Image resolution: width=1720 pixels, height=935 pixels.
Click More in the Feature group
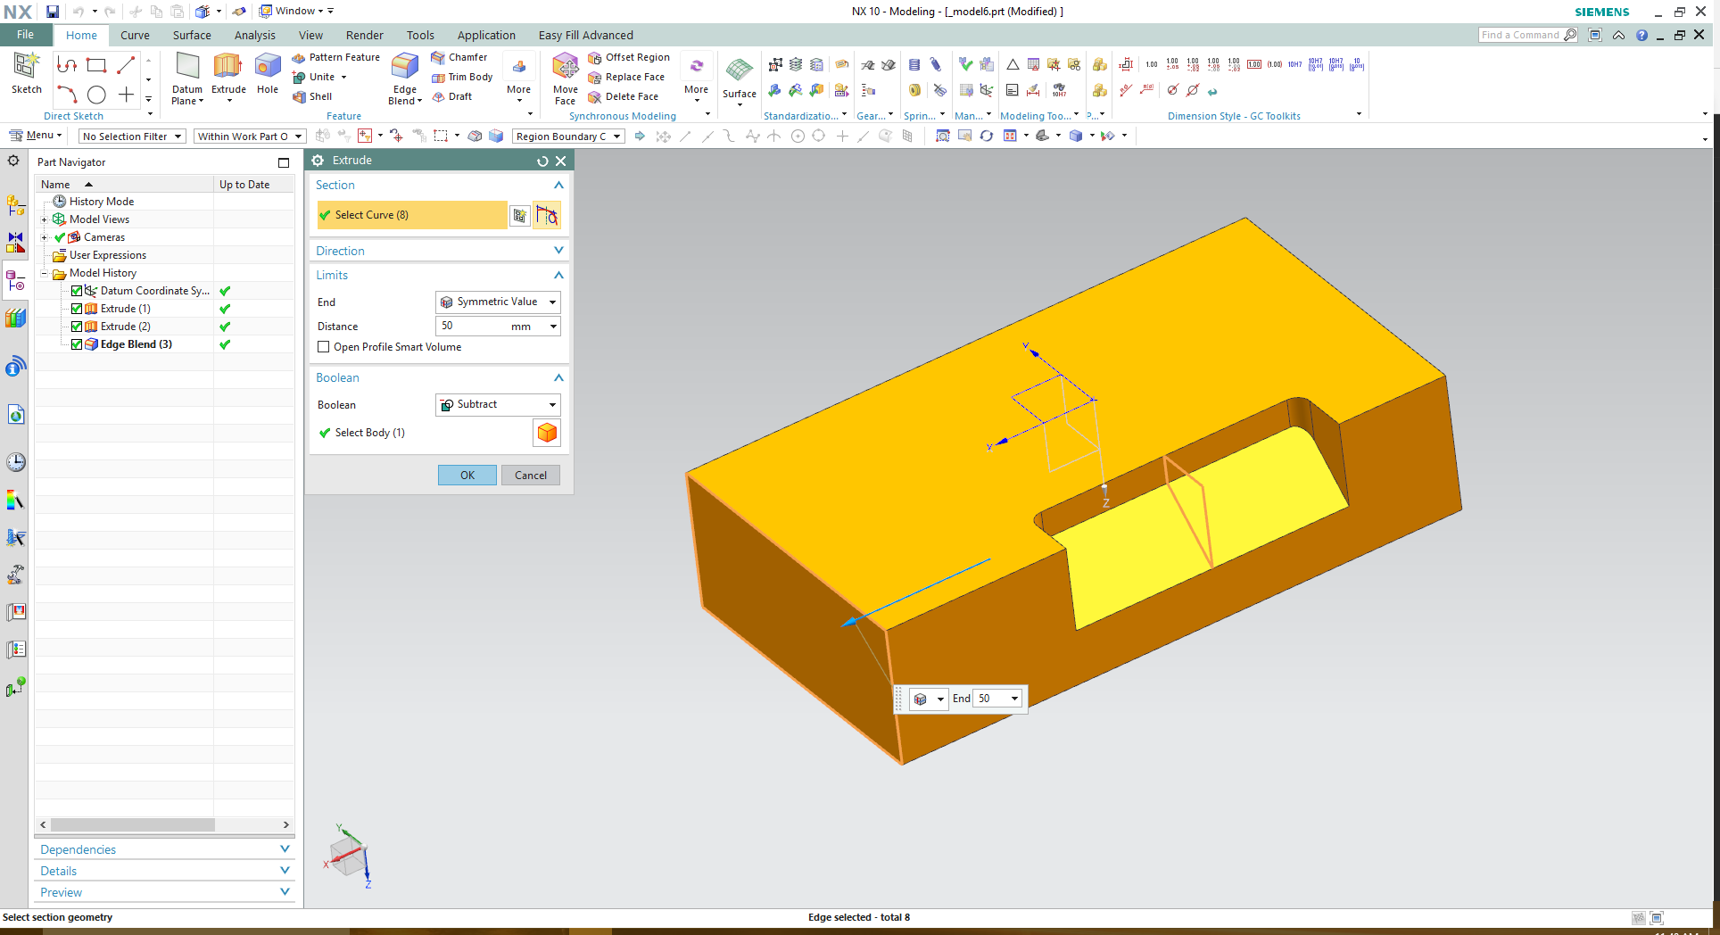pos(518,79)
